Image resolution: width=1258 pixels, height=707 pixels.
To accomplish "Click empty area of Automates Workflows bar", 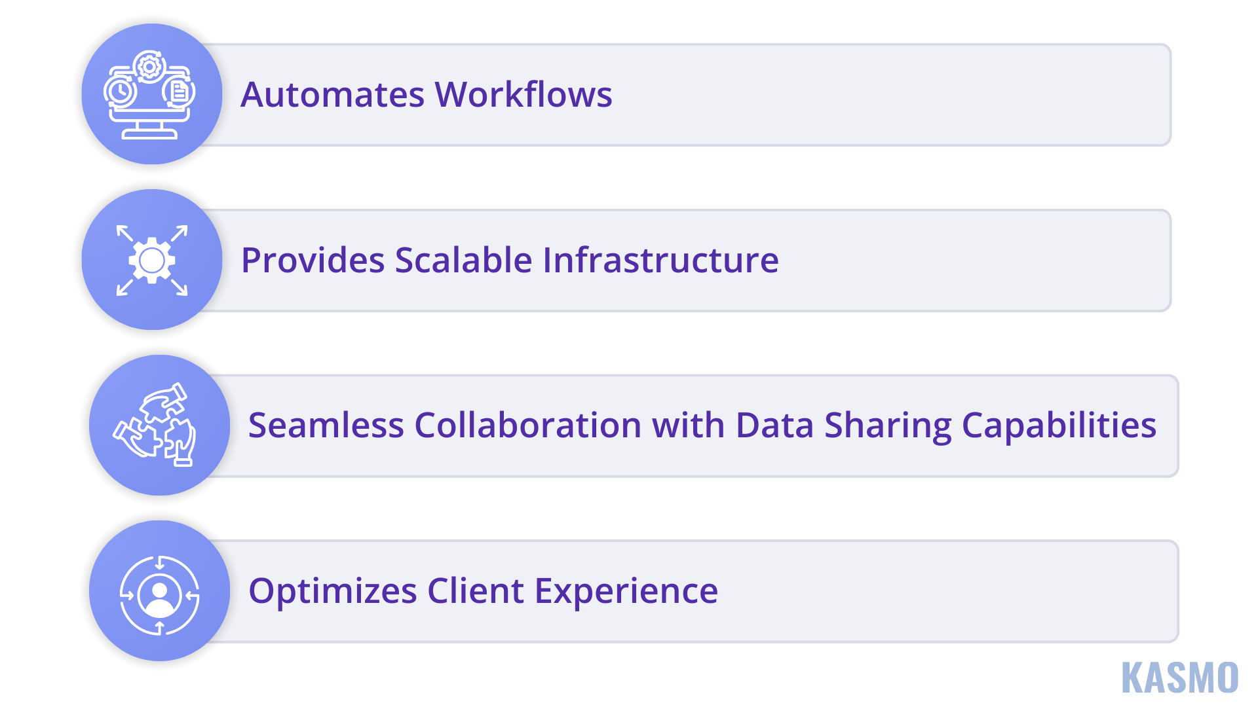I will [x=891, y=95].
